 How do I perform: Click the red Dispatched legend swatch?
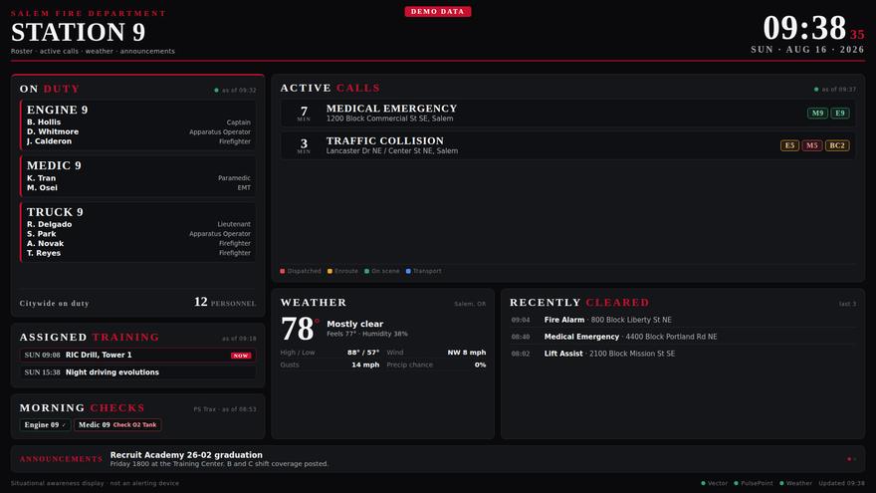[x=282, y=271]
